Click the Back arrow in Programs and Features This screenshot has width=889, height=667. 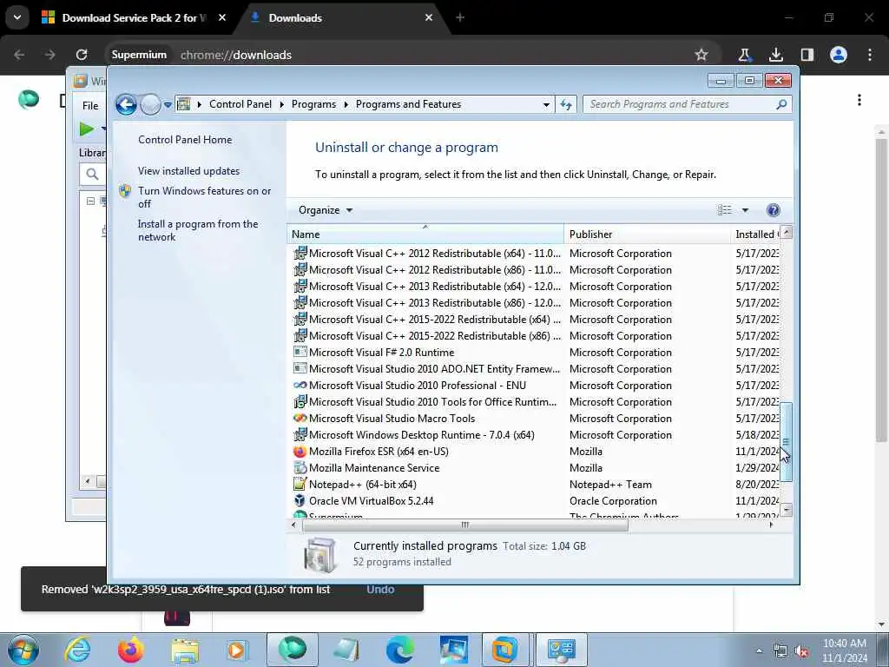[x=126, y=104]
